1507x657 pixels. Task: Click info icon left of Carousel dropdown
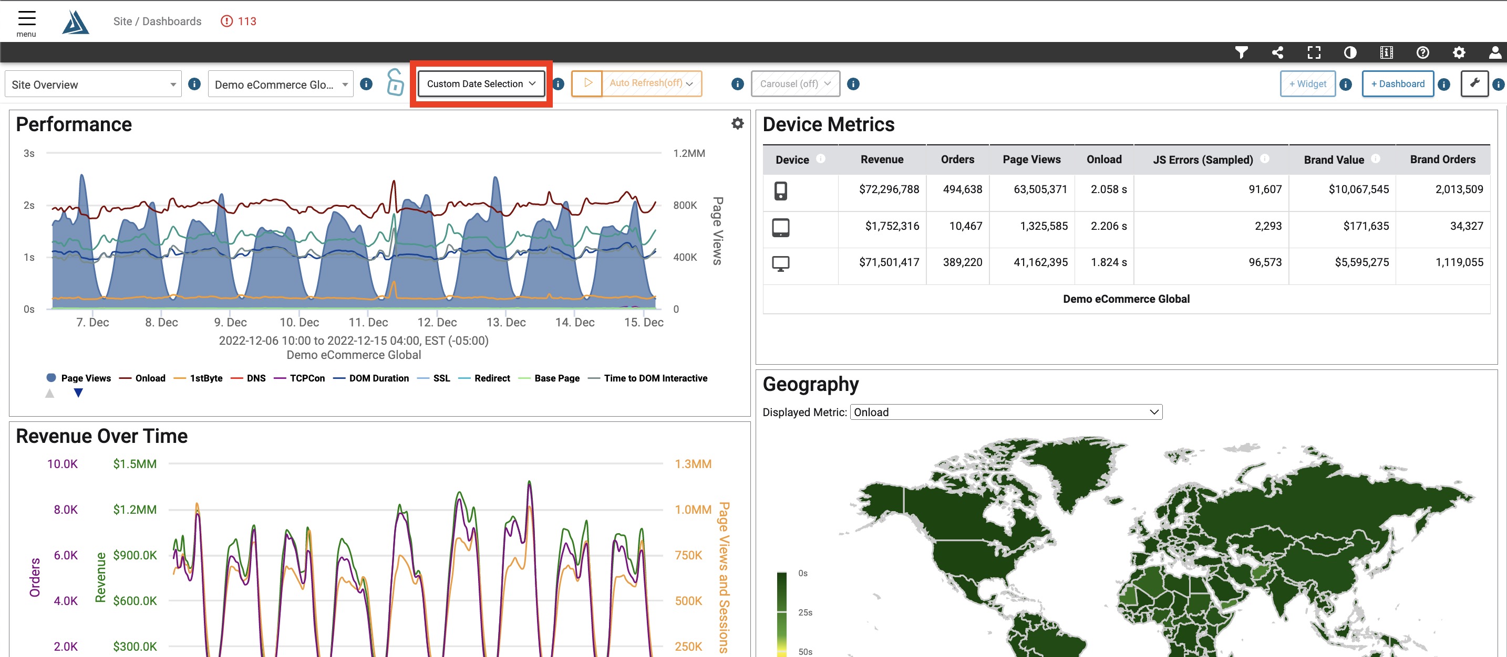point(737,84)
